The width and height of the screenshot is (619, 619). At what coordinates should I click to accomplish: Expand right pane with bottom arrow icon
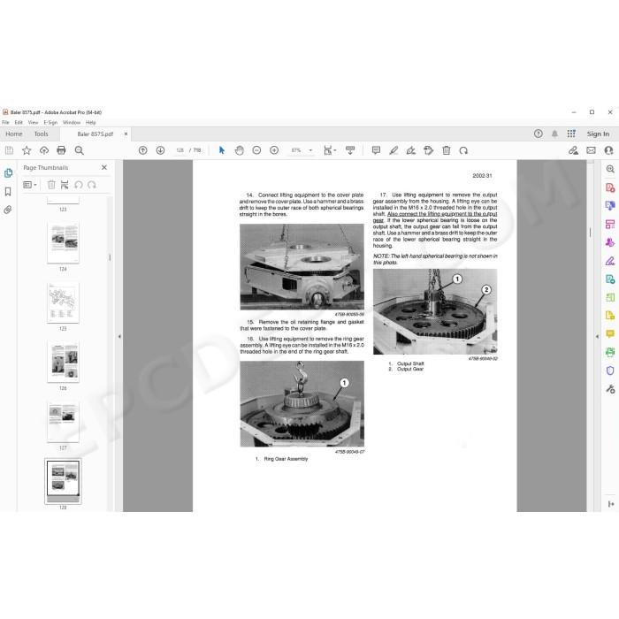point(611,504)
